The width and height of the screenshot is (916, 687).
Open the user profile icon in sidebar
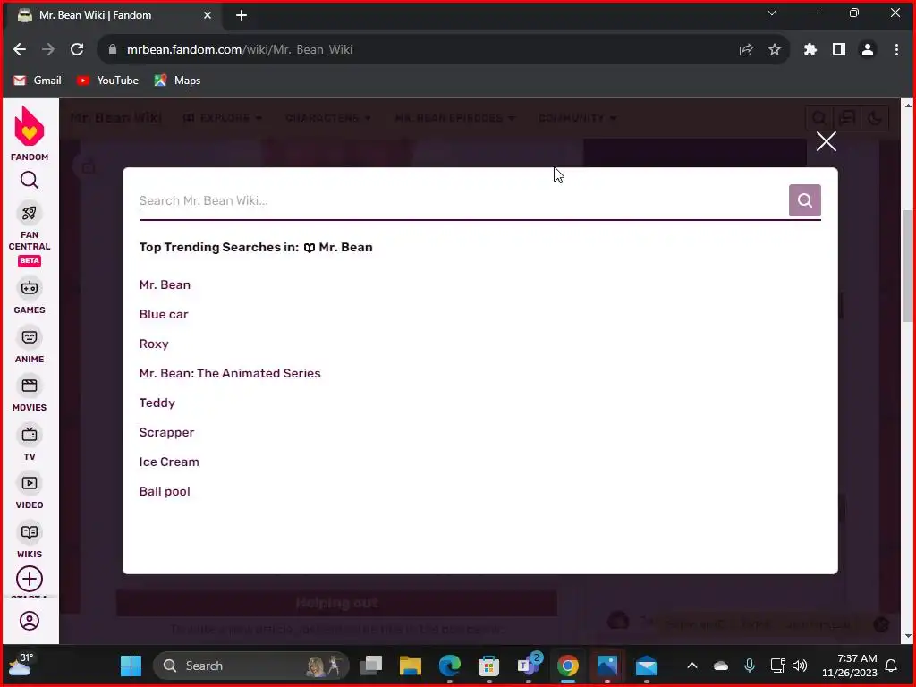(30, 621)
